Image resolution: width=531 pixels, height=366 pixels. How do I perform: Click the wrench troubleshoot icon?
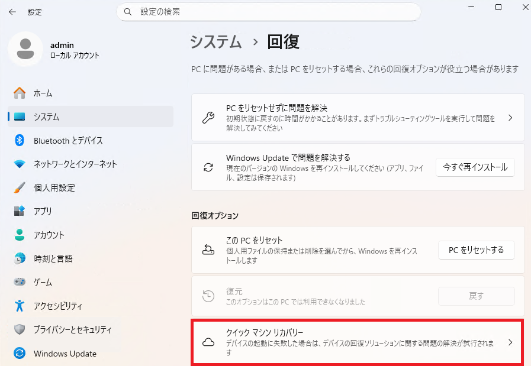[208, 118]
